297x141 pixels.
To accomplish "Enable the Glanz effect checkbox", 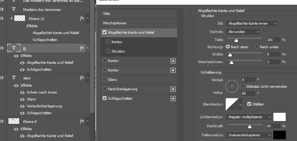I will 104,79.
